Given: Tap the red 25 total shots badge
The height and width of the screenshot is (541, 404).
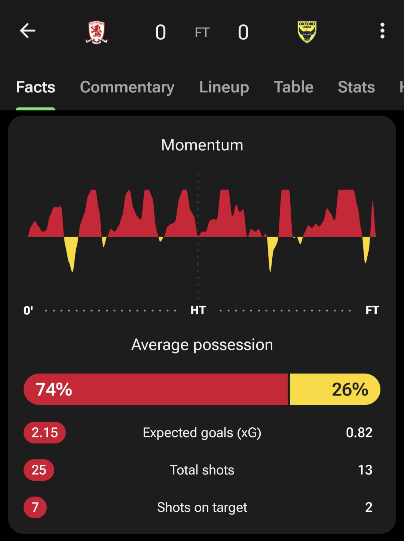Looking at the screenshot, I should [39, 470].
